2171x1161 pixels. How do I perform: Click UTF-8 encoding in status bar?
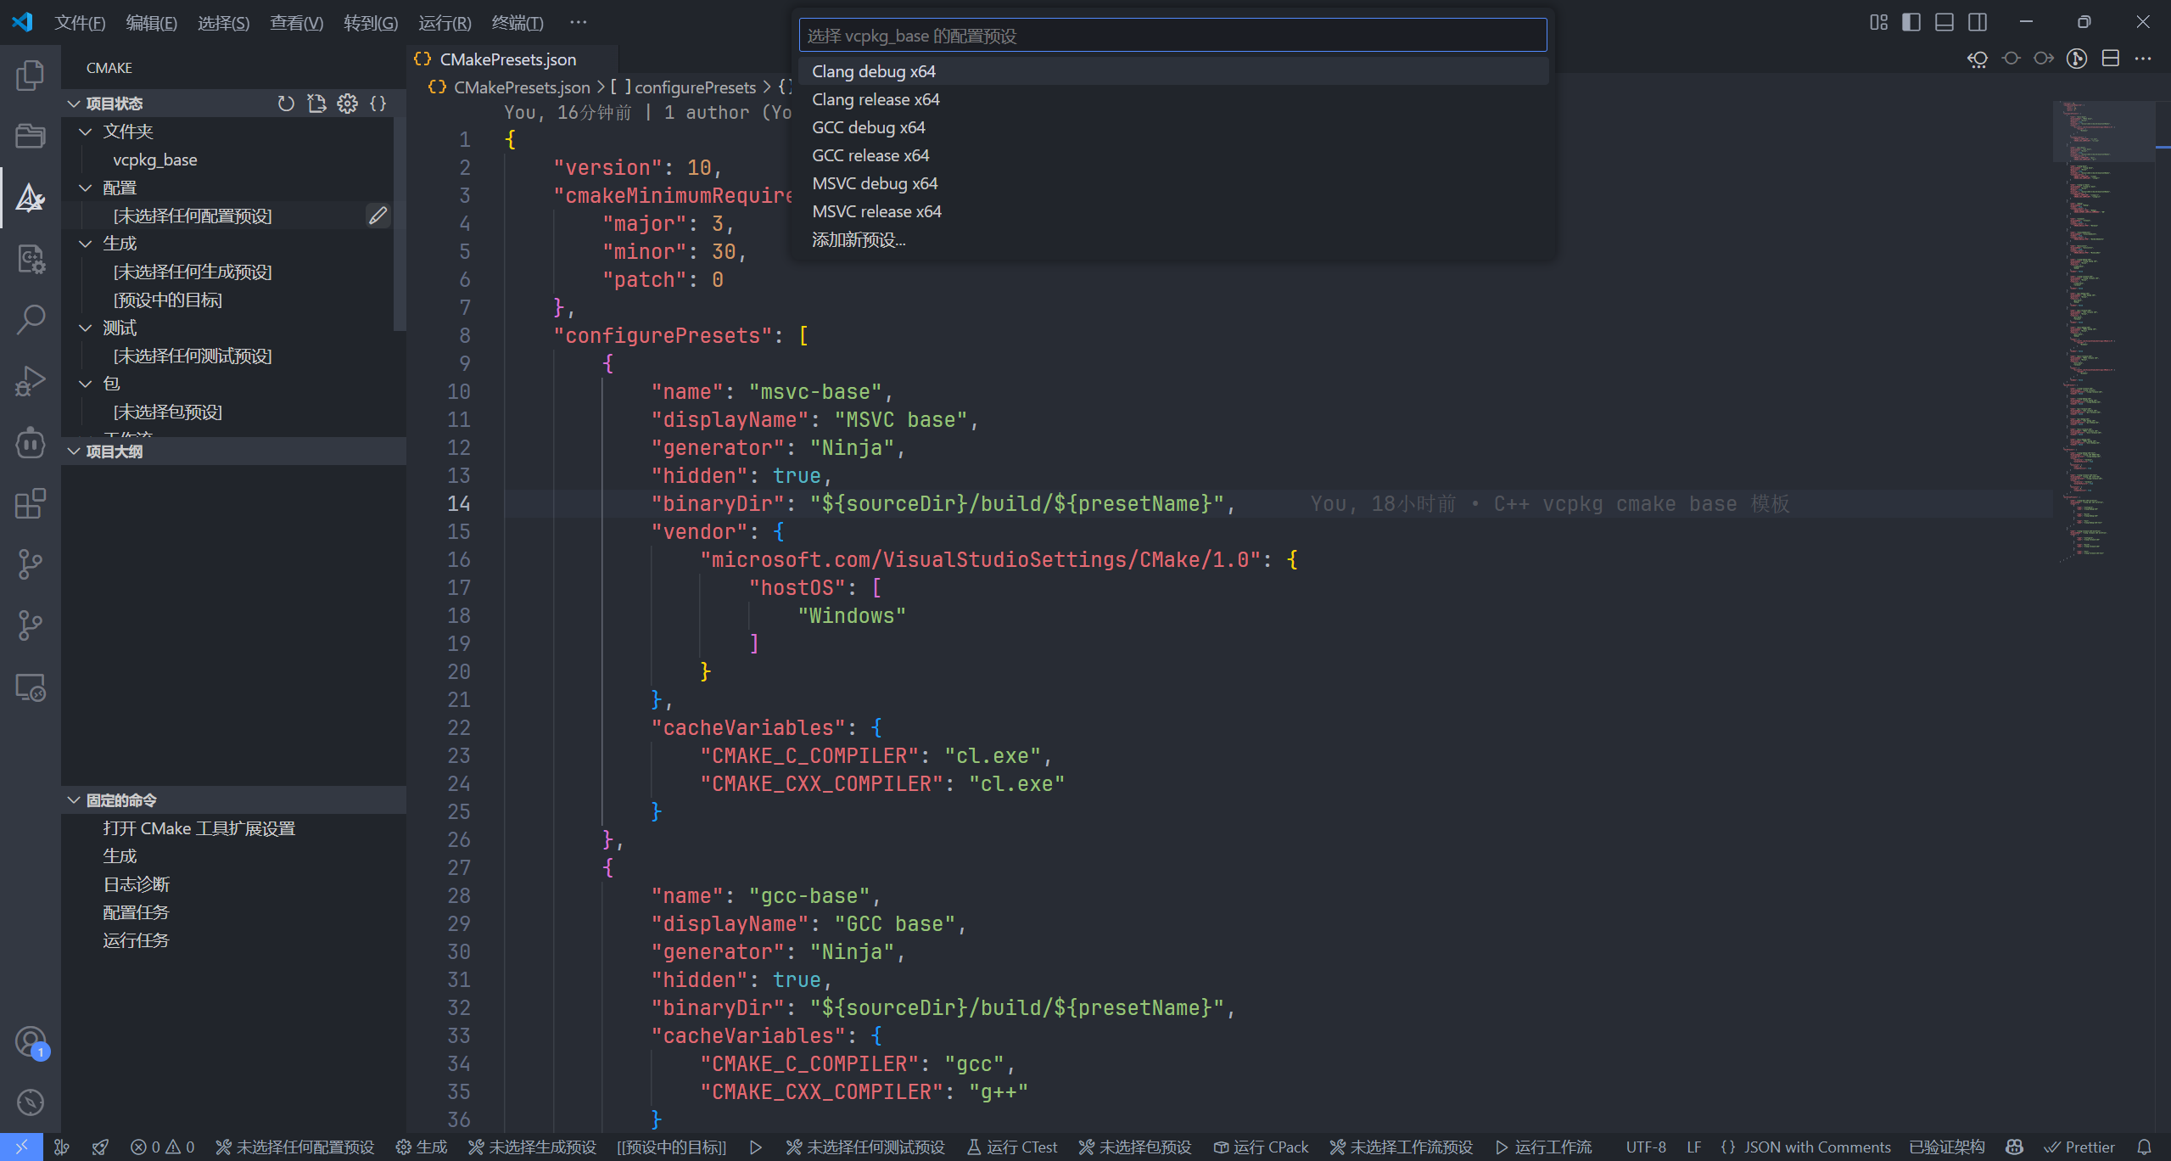coord(1646,1147)
